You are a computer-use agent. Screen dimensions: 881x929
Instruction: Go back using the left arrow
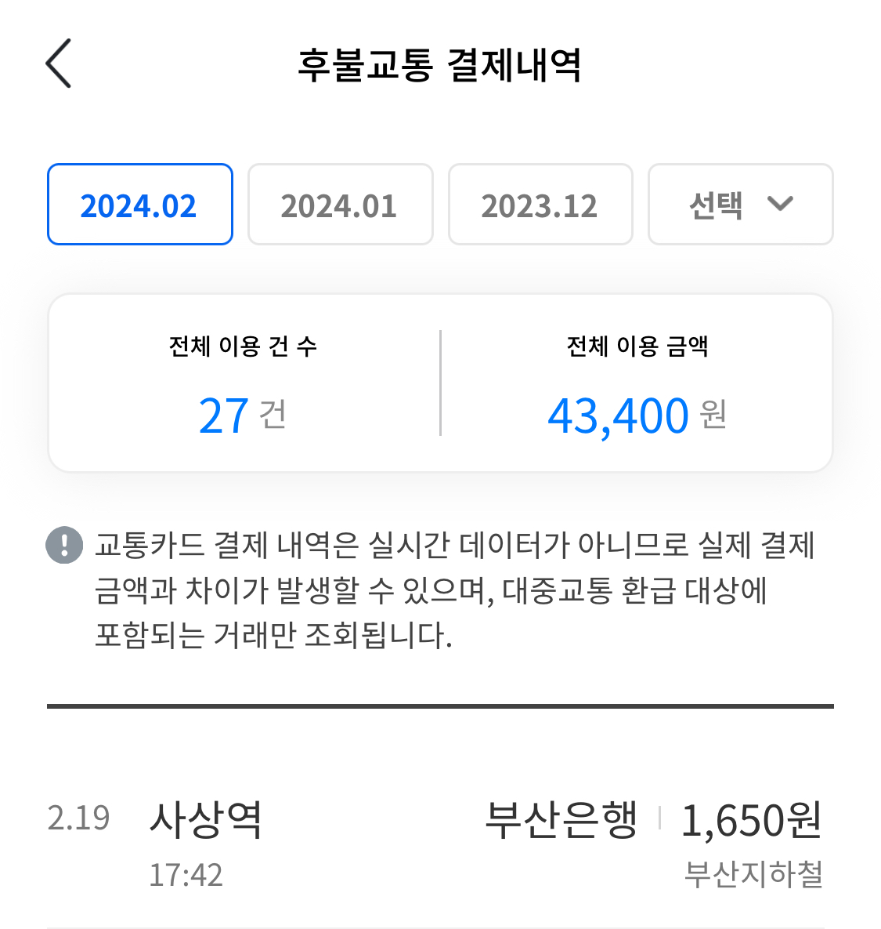click(x=59, y=64)
